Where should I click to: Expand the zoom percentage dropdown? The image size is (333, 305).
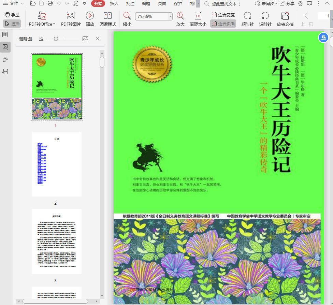click(x=170, y=17)
